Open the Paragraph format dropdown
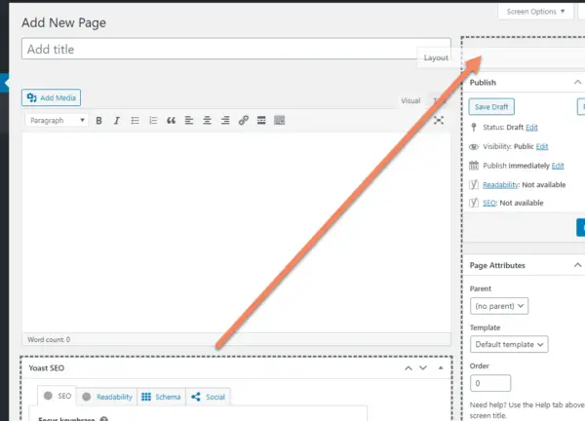Screen dimensions: 585x421 point(57,121)
